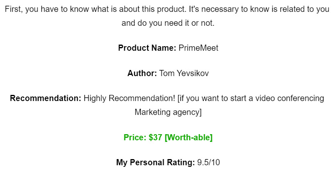
Task: Click the rating value '9.5/10'
Action: tap(209, 162)
